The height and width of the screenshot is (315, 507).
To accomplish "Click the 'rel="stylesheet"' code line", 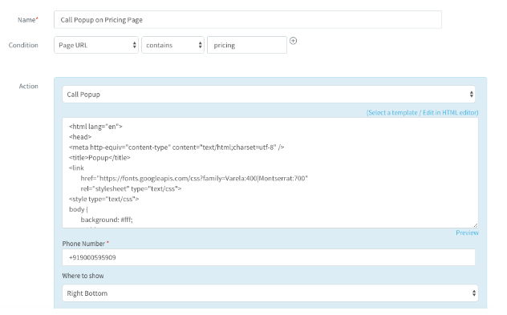I will click(x=131, y=188).
